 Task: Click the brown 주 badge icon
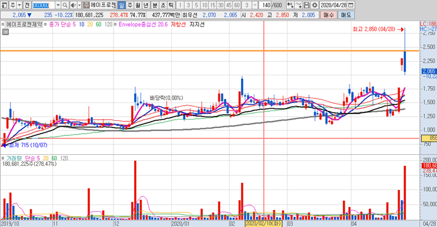pyautogui.click(x=86, y=5)
